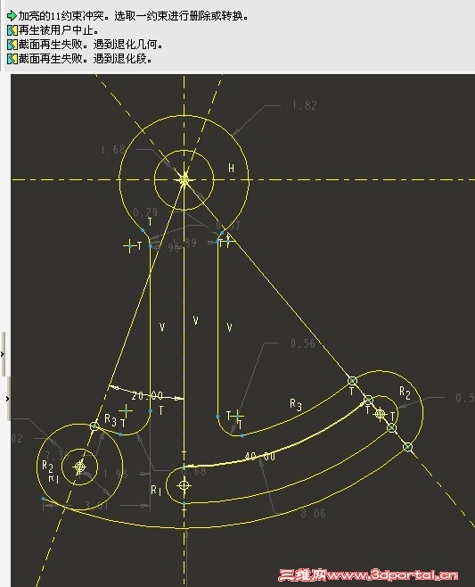The image size is (475, 587).
Task: Select the 40.00 angle dimension
Action: (x=259, y=456)
